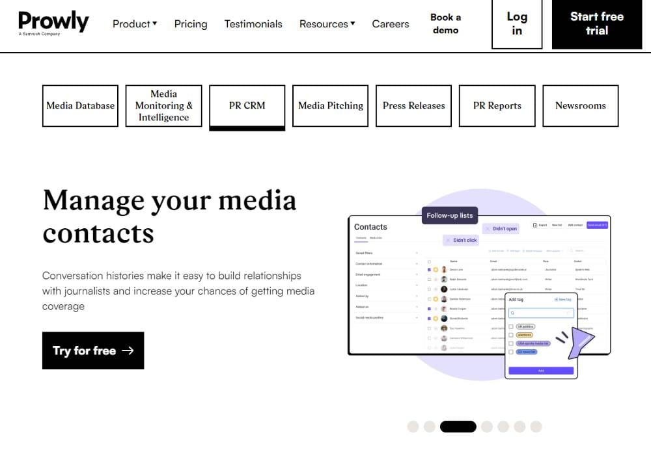The width and height of the screenshot is (651, 463).
Task: Select all contacts with the header checkbox
Action: coord(429,261)
